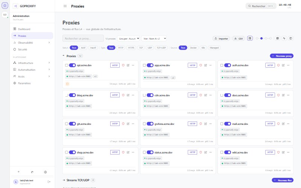
Task: Set density slider to last step
Action: [270, 38]
